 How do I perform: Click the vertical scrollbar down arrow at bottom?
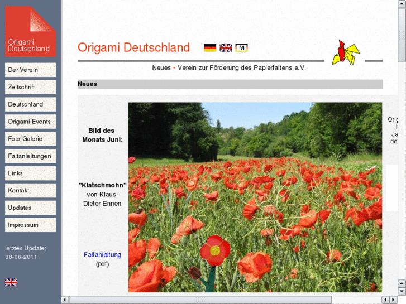click(402, 292)
